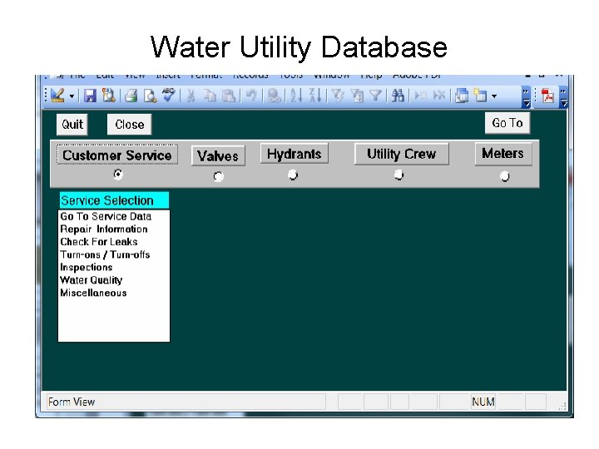Open the Tools menu
Image resolution: width=599 pixels, height=449 pixels.
pos(291,76)
